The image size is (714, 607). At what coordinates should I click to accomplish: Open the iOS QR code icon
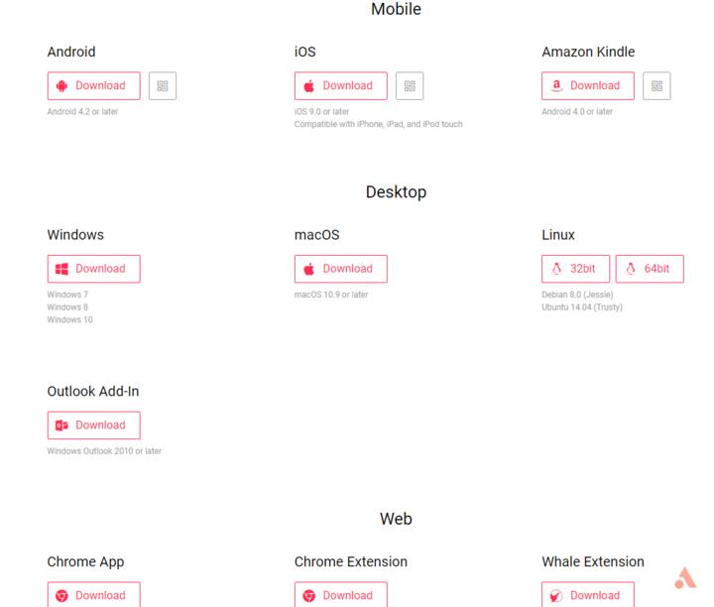coord(410,85)
